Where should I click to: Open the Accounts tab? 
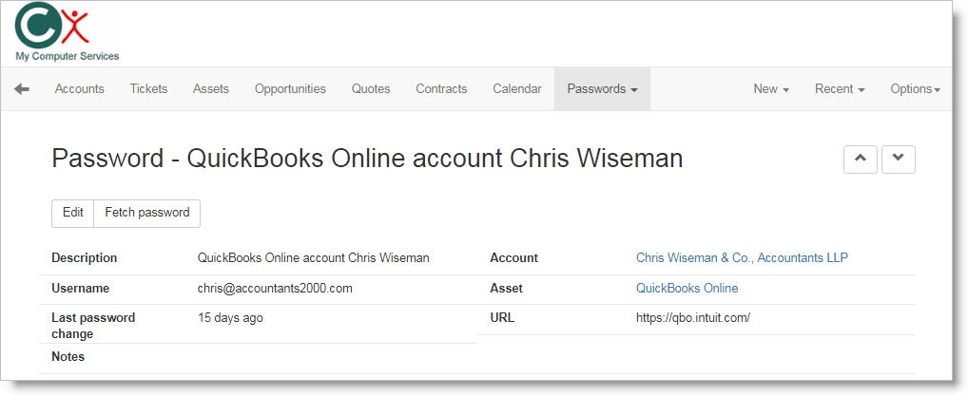pos(79,88)
